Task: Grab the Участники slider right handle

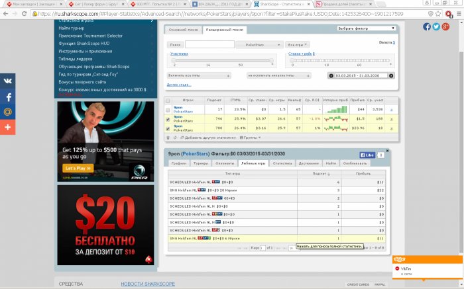Action: pos(271,60)
